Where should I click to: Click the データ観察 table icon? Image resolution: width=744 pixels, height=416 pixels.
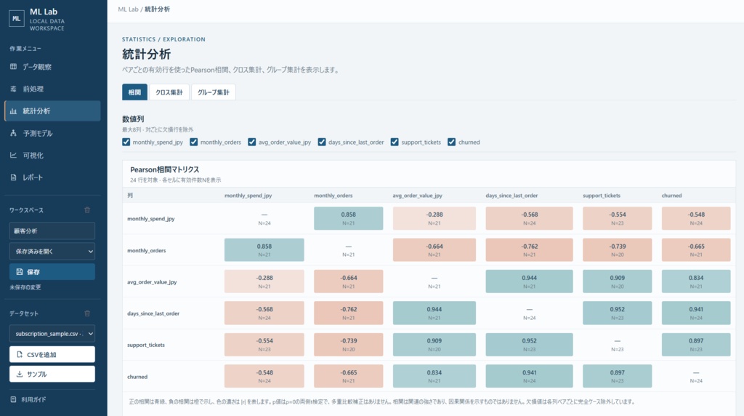[x=13, y=66]
